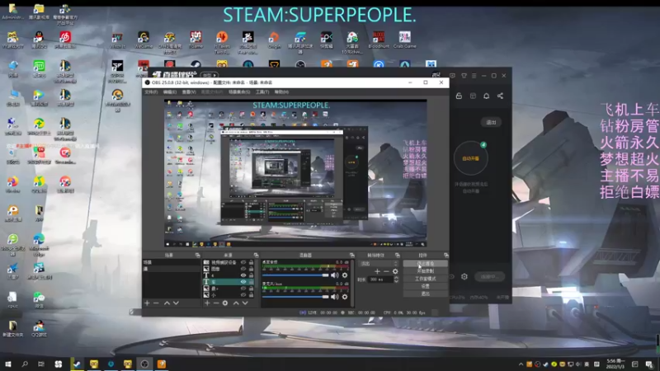Toggle lock of 视频捕获设备 source
Image resolution: width=660 pixels, height=371 pixels.
click(252, 262)
